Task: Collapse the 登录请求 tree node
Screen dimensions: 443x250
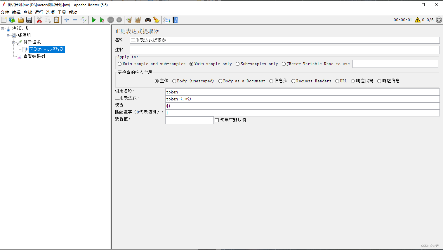Action: [14, 42]
